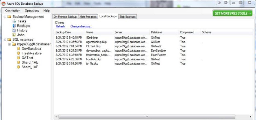Select the Jobs tree item
This screenshot has width=256, height=120.
tap(21, 35)
